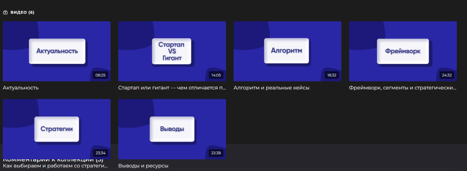Click the title 'Фреймворк, сегменты и стратегически…'

click(x=403, y=88)
